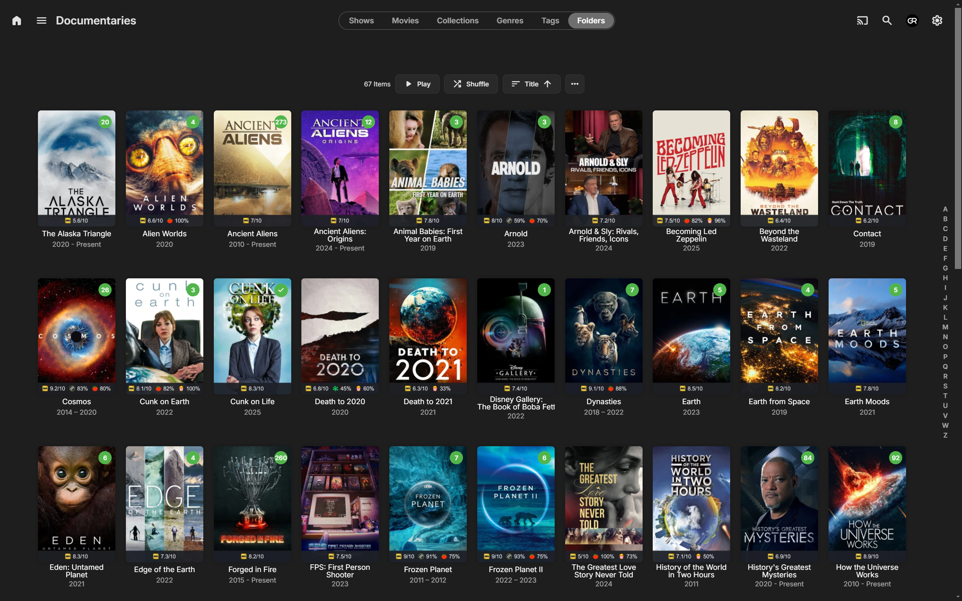962x601 pixels.
Task: Click the Cast to device icon
Action: pyautogui.click(x=862, y=21)
